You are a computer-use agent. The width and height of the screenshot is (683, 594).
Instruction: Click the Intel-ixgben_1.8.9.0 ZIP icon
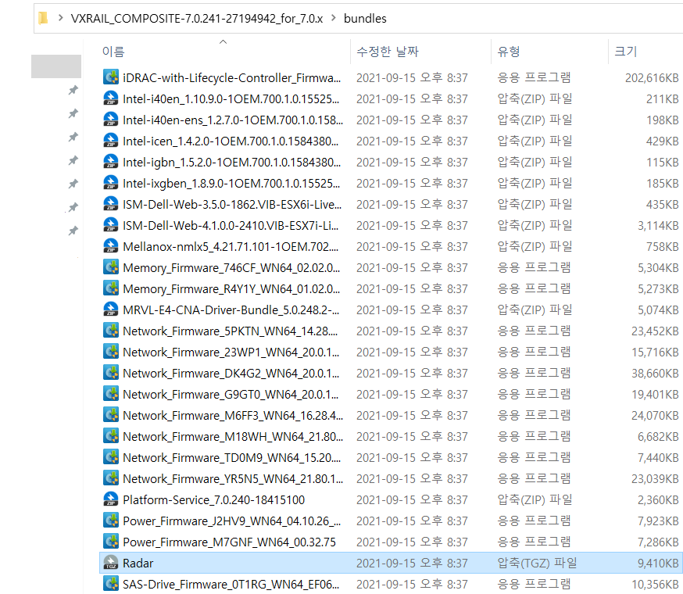click(111, 183)
